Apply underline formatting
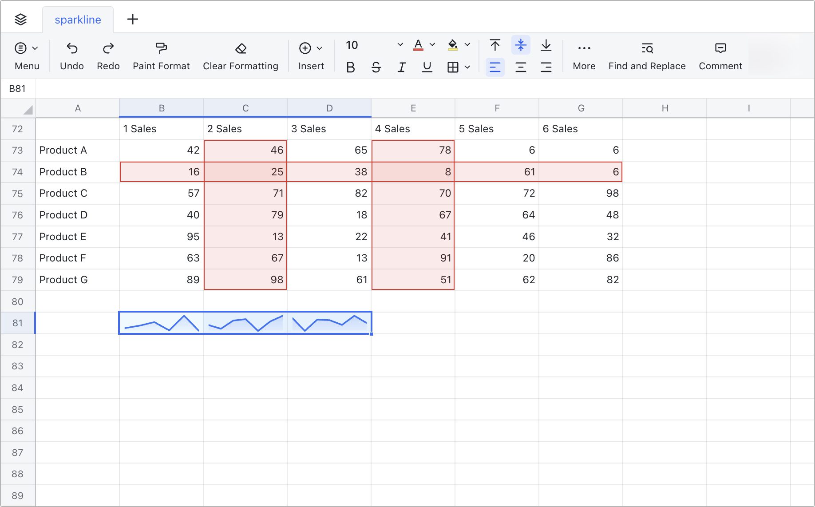This screenshot has width=815, height=507. (427, 67)
